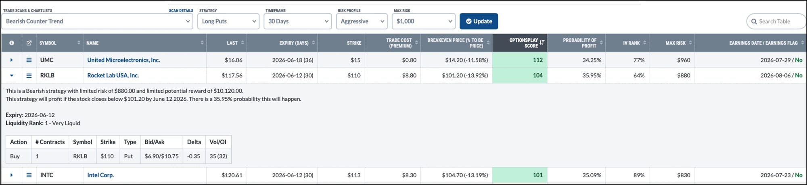Expand the INTC row details
Image resolution: width=807 pixels, height=185 pixels.
(11, 175)
